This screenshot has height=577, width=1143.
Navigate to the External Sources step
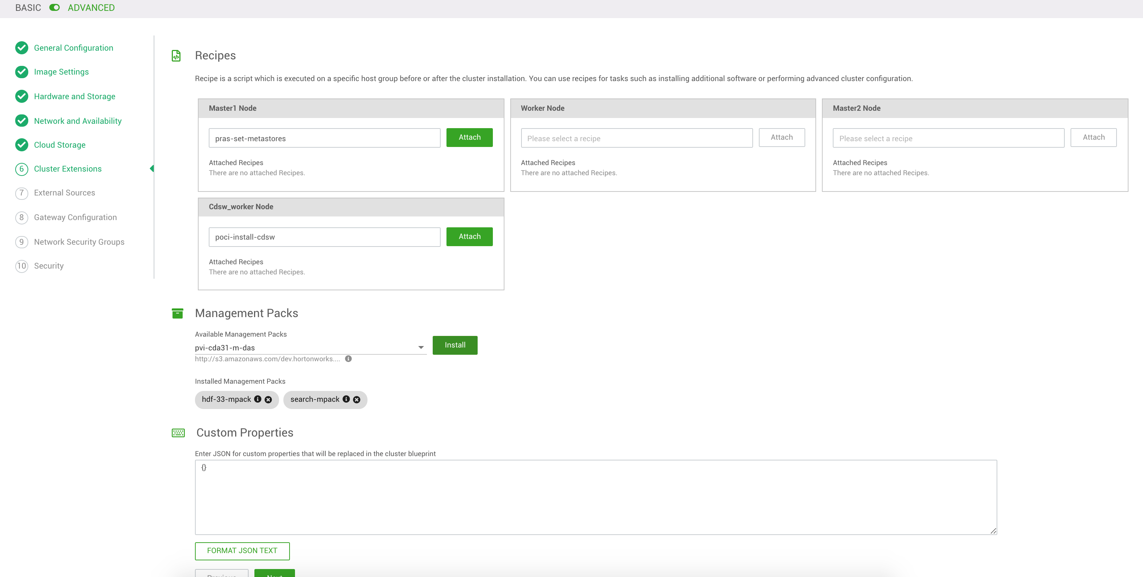point(65,193)
